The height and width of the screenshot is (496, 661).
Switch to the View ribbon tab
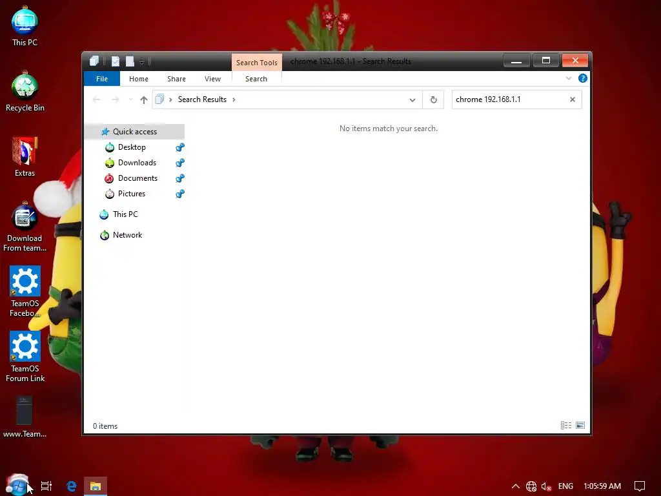(x=212, y=79)
